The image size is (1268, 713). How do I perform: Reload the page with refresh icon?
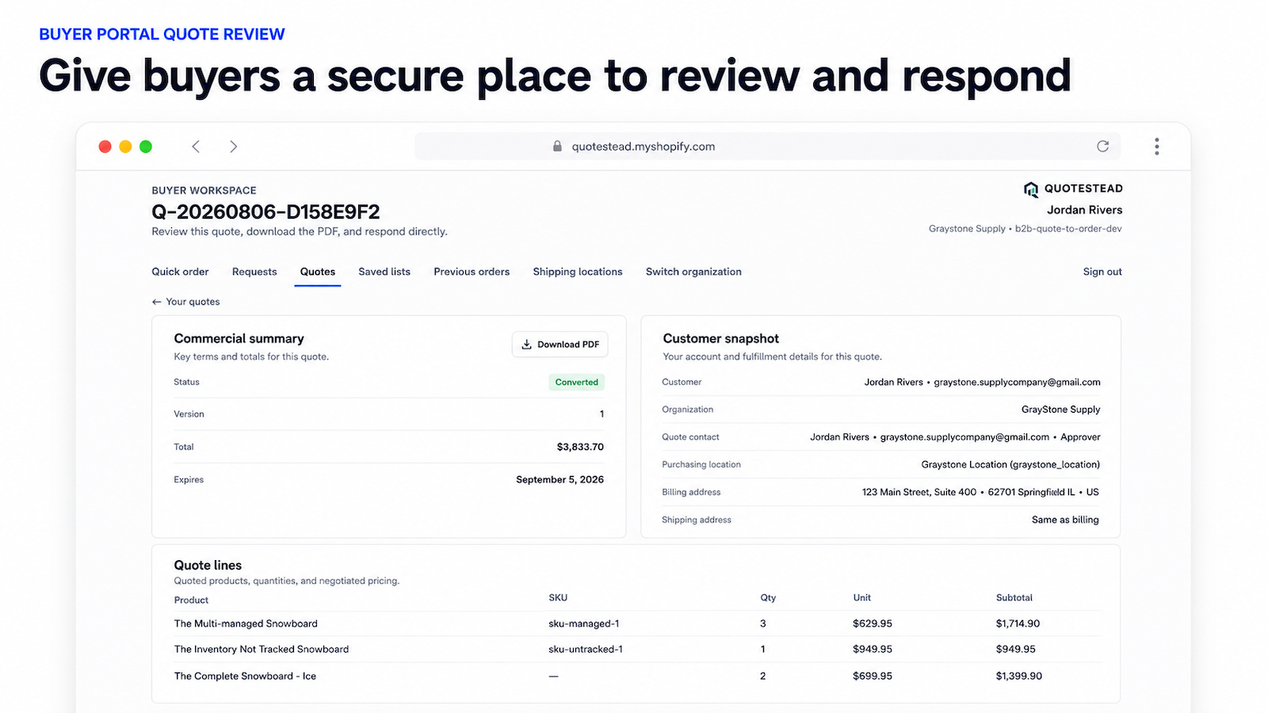point(1102,147)
